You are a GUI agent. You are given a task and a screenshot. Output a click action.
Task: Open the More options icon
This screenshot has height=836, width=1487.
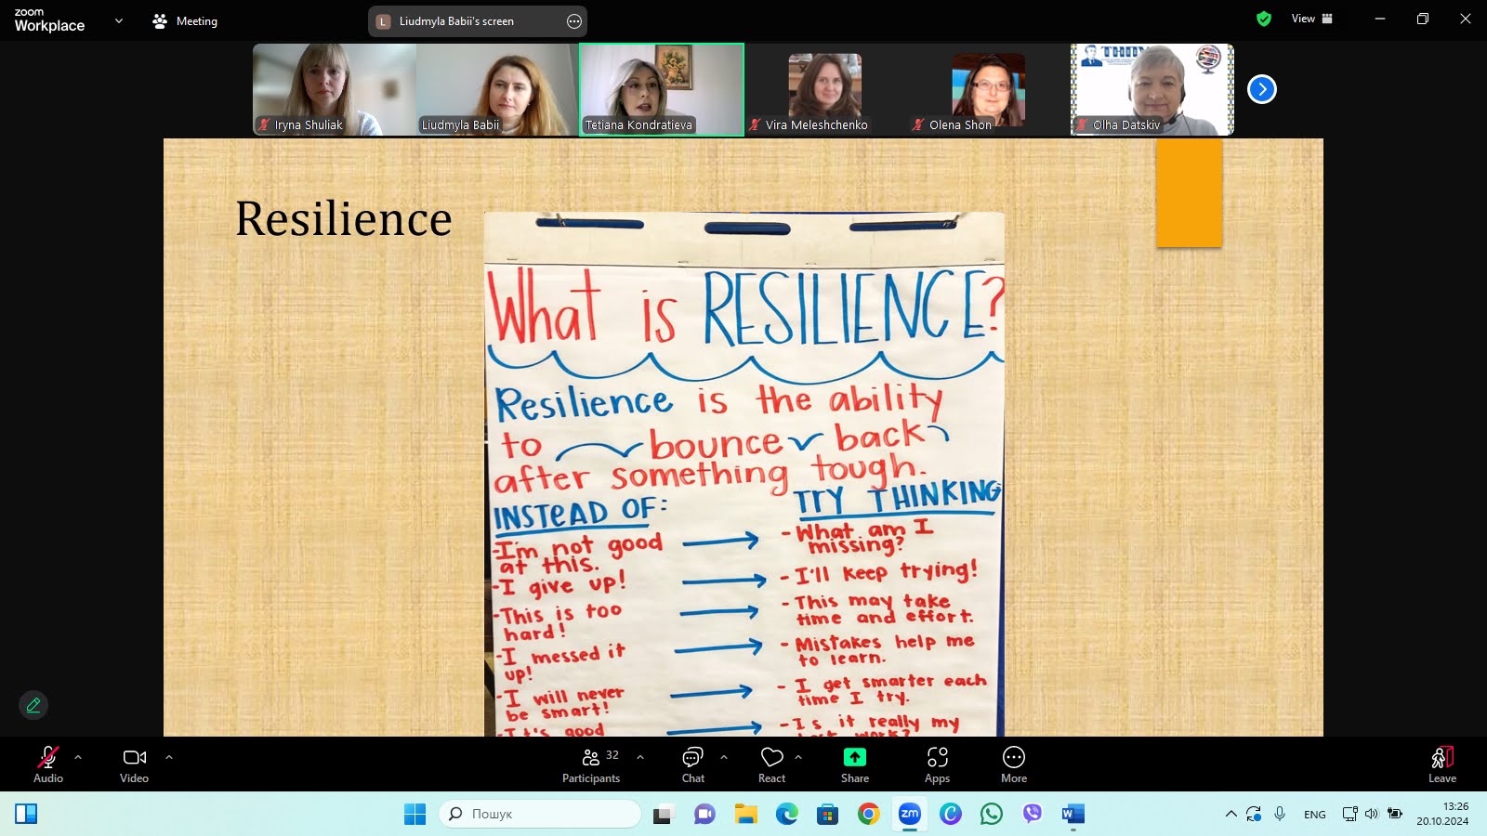click(1013, 764)
